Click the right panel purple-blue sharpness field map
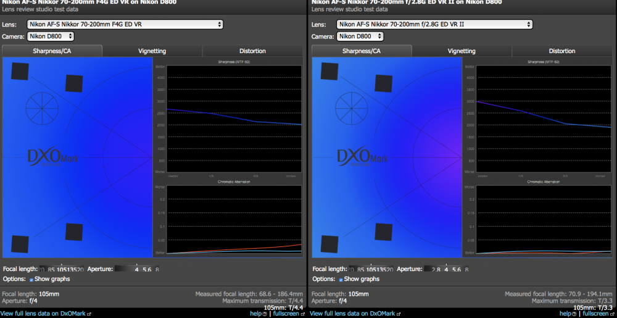 tap(387, 157)
